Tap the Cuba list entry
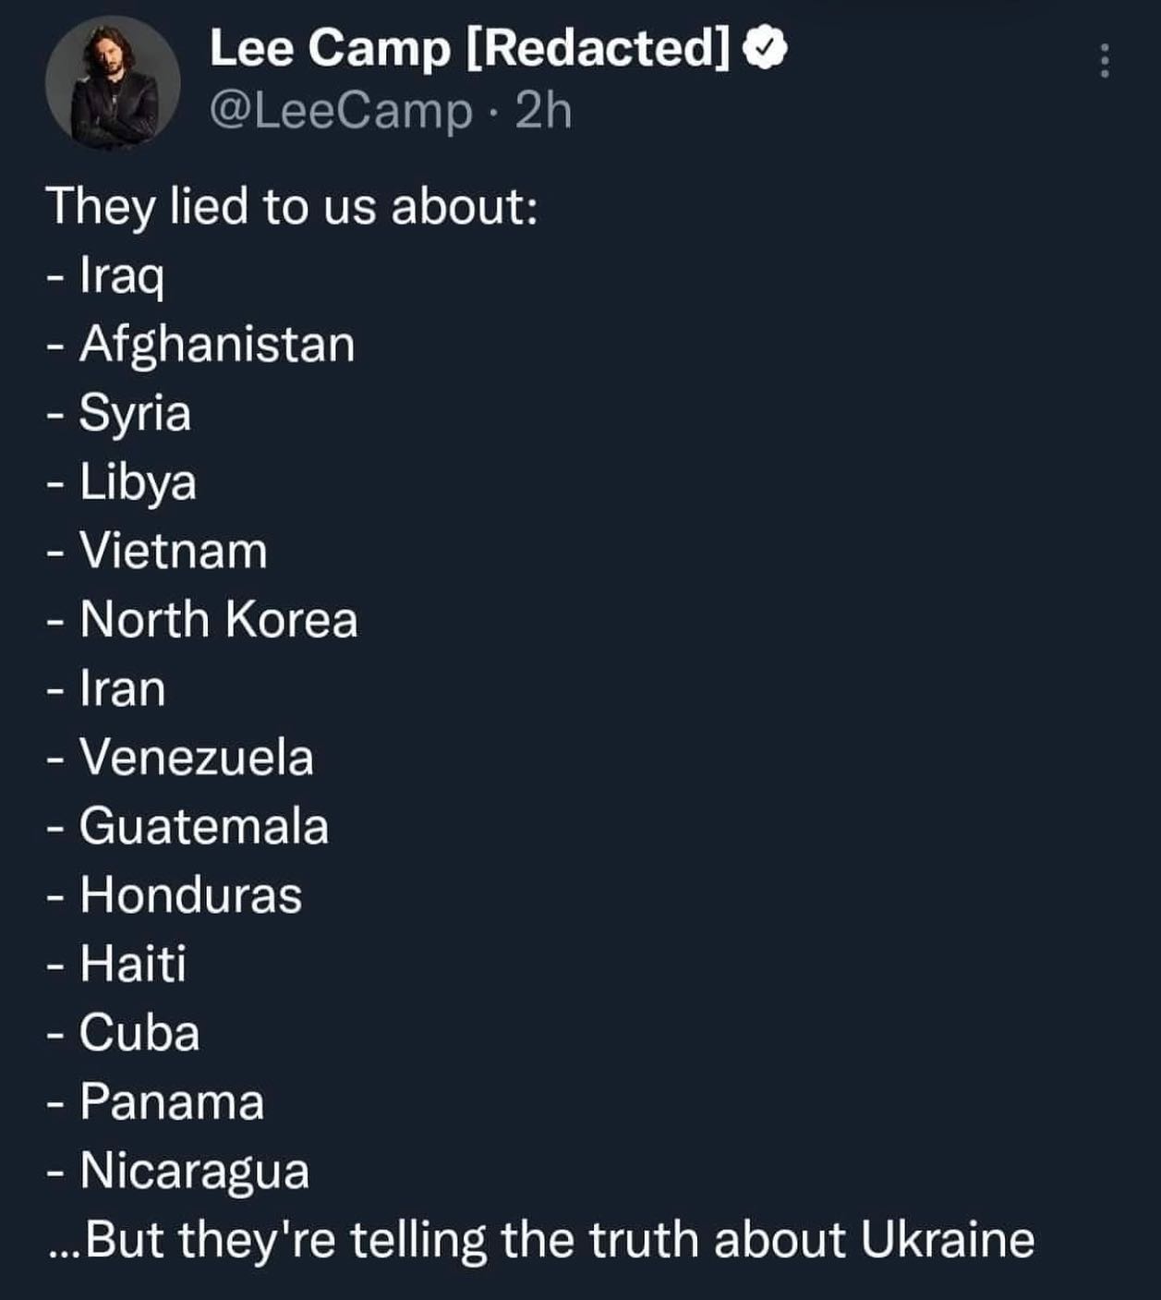The image size is (1161, 1300). pos(139,1033)
